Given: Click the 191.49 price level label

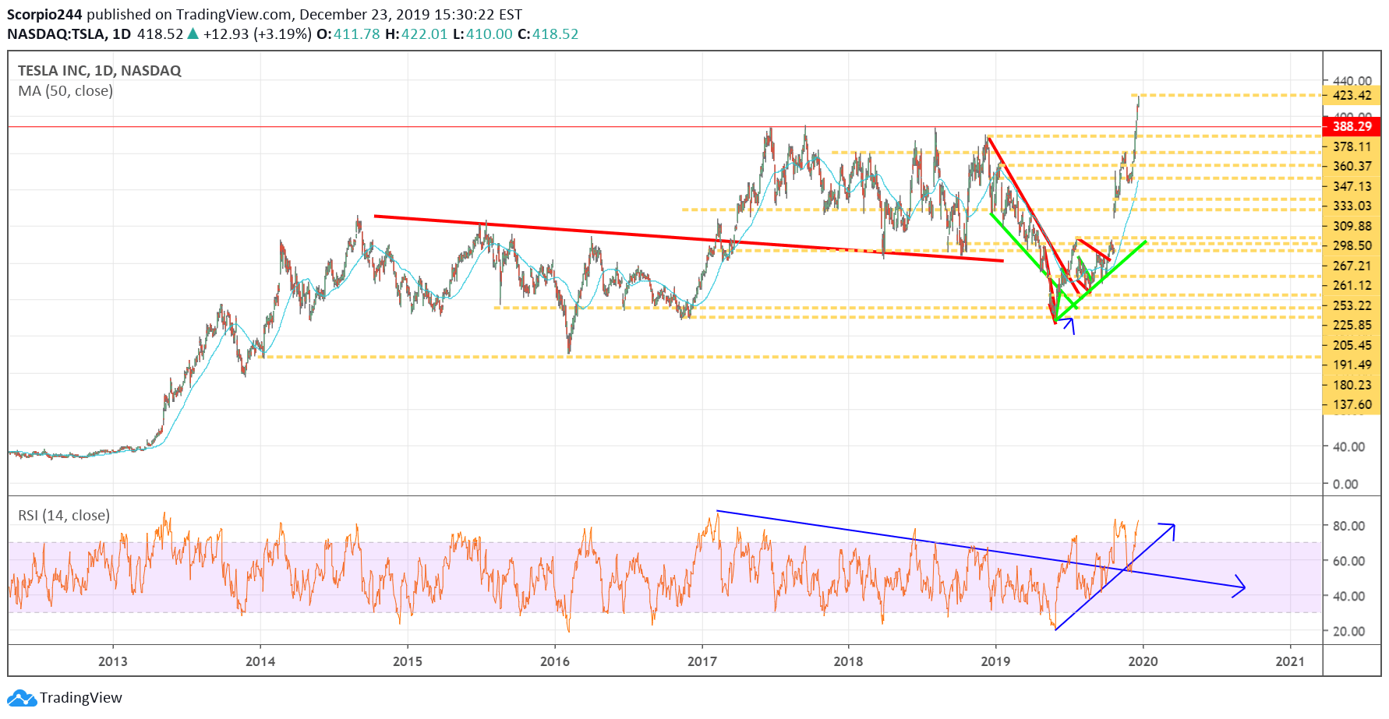Looking at the screenshot, I should point(1352,365).
